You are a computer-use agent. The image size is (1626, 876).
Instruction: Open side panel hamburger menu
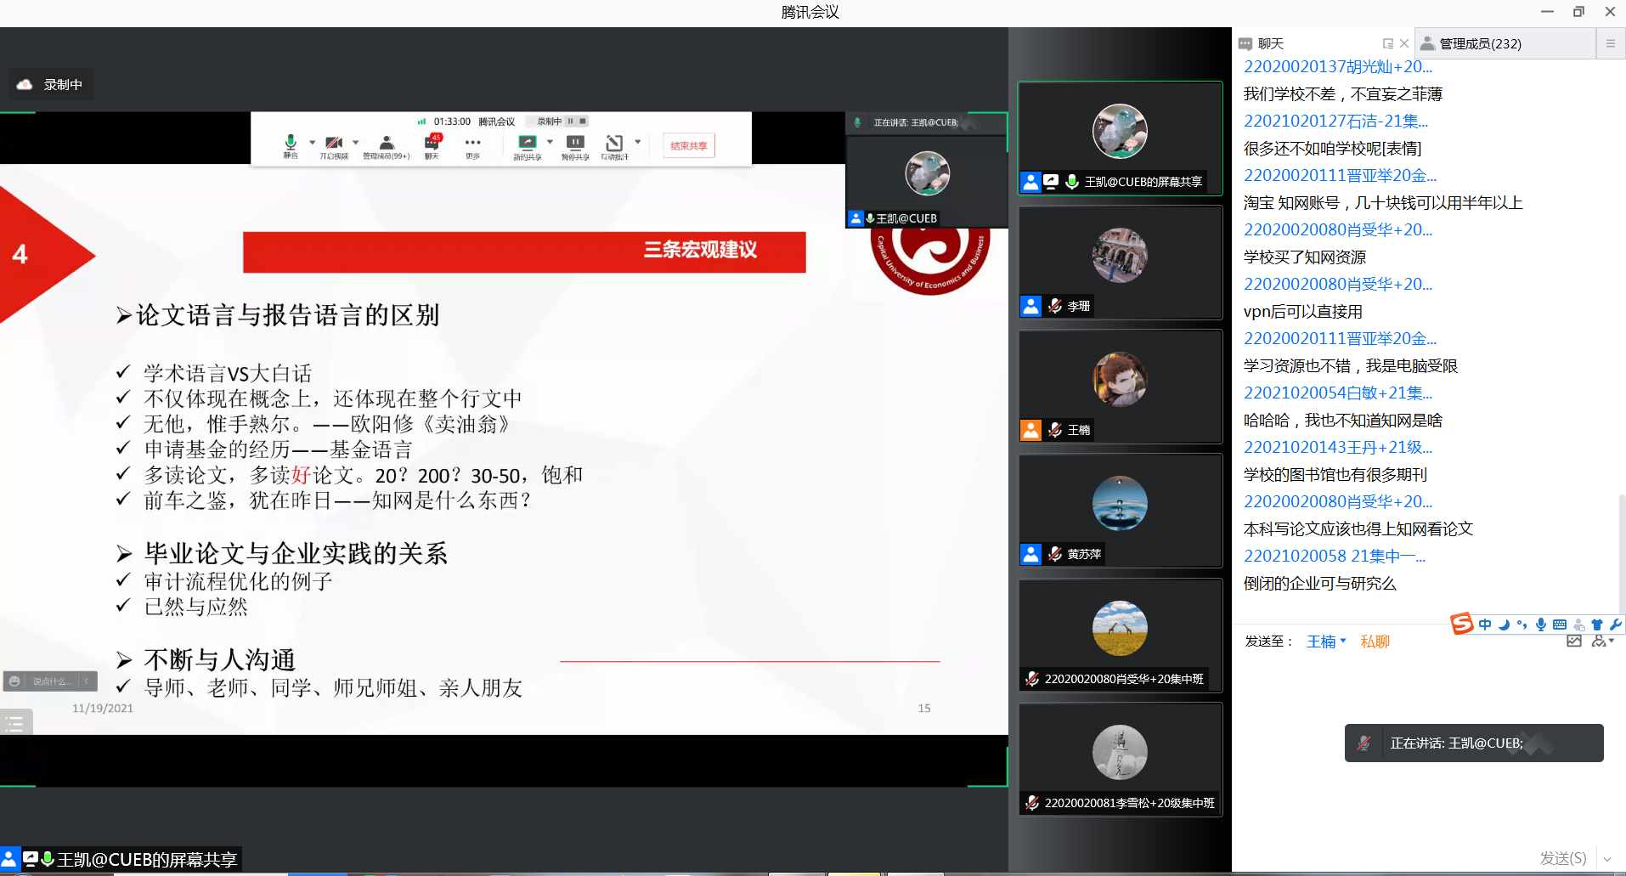coord(1610,43)
